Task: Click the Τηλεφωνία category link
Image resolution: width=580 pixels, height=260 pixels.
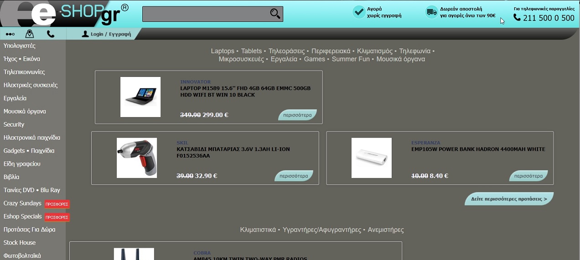Action: pyautogui.click(x=415, y=51)
